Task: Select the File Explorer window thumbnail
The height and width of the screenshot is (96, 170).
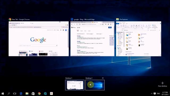Action: tap(139, 39)
